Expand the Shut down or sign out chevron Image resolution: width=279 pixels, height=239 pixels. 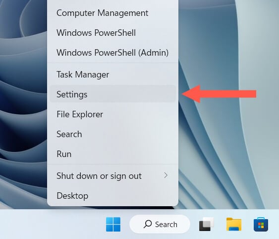(166, 175)
